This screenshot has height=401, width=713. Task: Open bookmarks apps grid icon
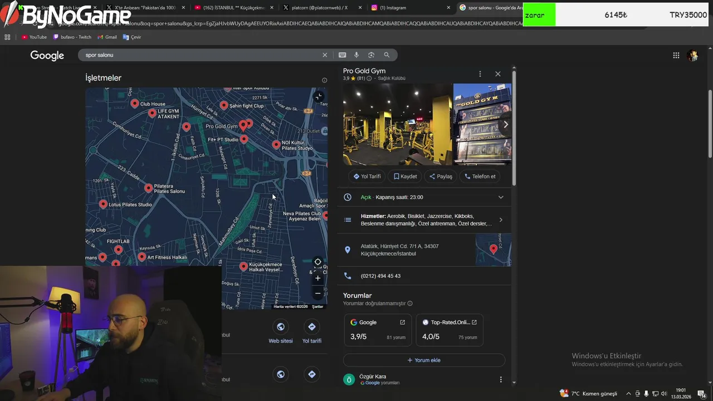(7, 37)
